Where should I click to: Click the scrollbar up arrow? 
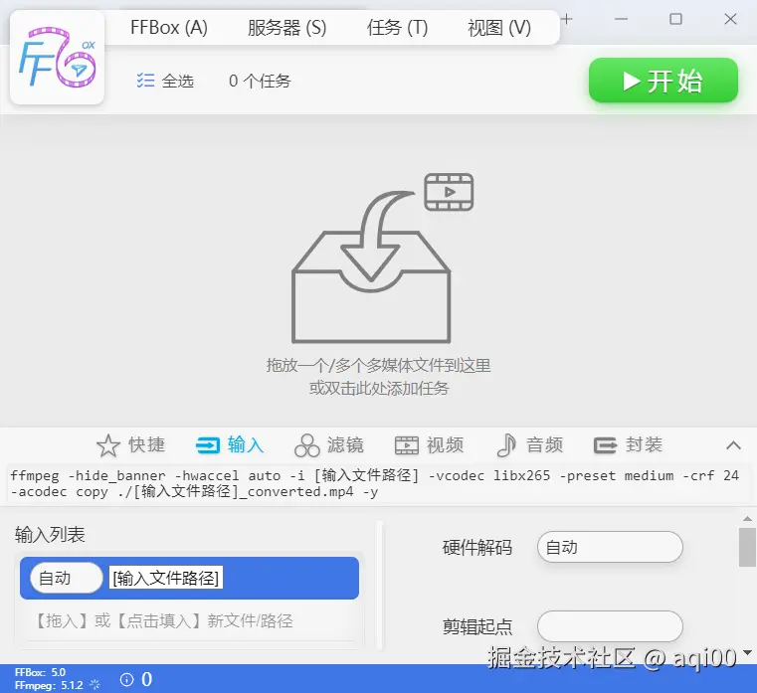[747, 519]
